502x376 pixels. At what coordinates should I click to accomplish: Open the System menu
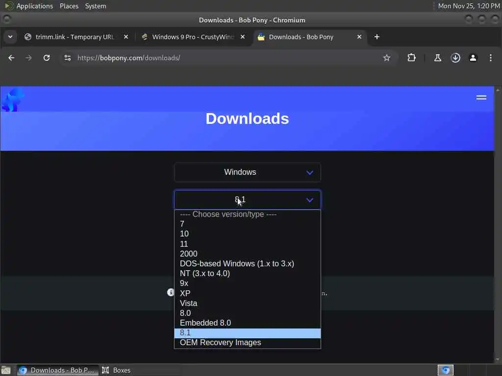tap(96, 6)
